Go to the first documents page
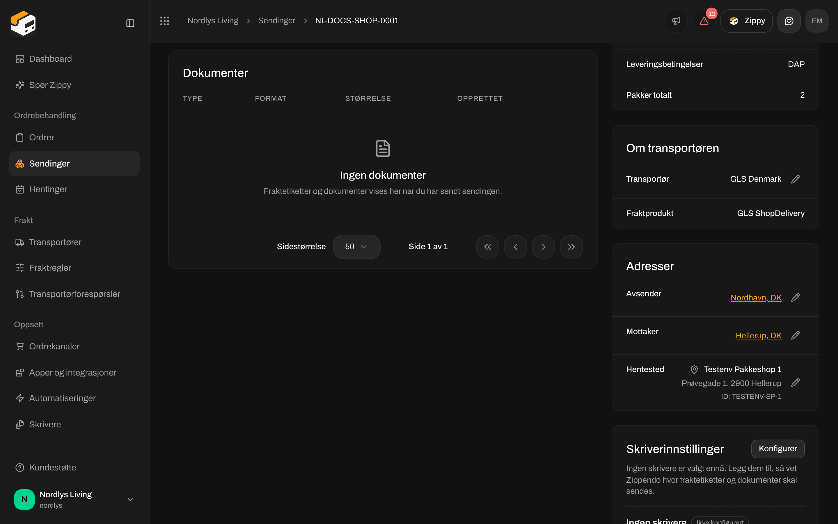The height and width of the screenshot is (524, 838). [488, 247]
